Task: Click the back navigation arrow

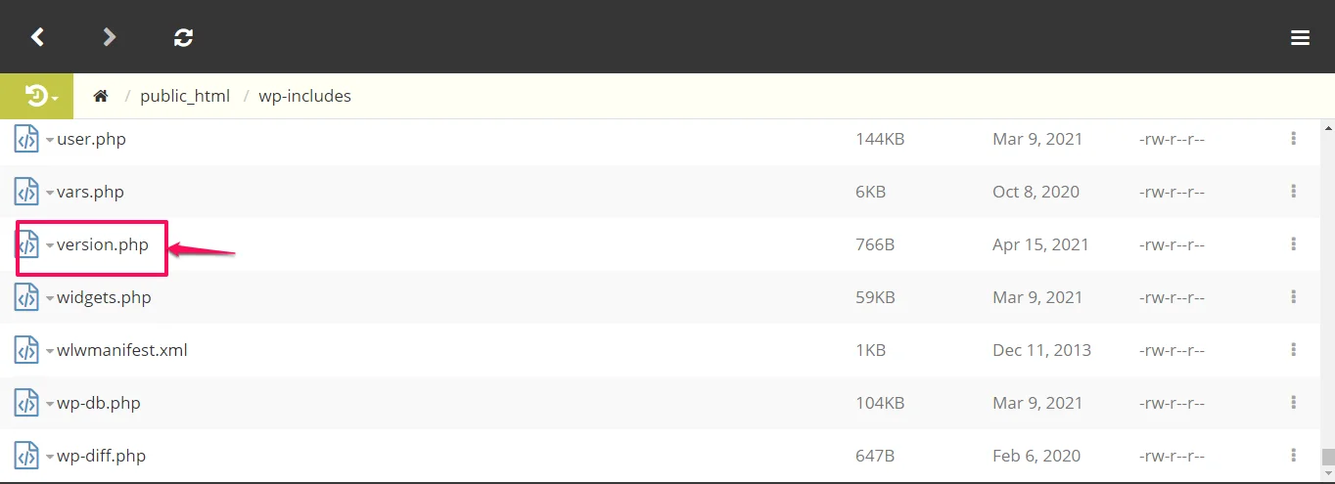Action: tap(37, 37)
